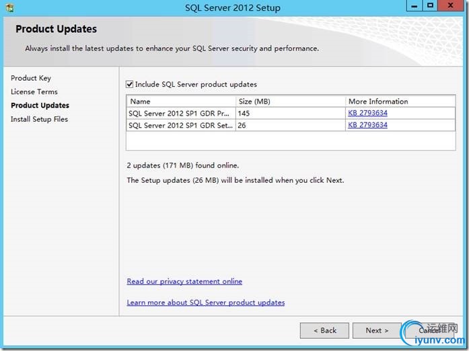This screenshot has width=469, height=351.
Task: Learn more about SQL Server product updates
Action: click(205, 303)
